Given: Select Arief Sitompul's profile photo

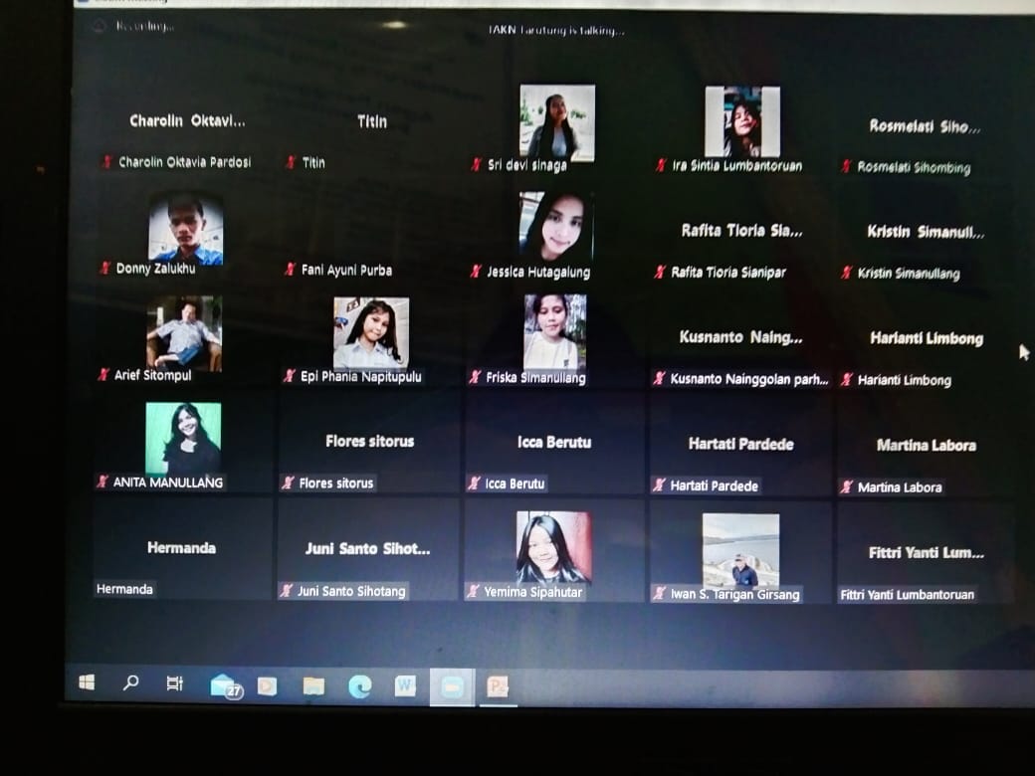Looking at the screenshot, I should 184,333.
